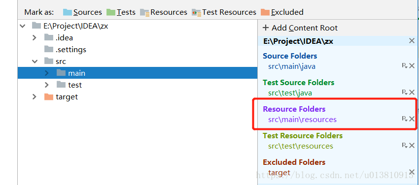Viewport: 419px width, 185px height.
Task: Click the Excluded Folders heading
Action: pyautogui.click(x=294, y=162)
